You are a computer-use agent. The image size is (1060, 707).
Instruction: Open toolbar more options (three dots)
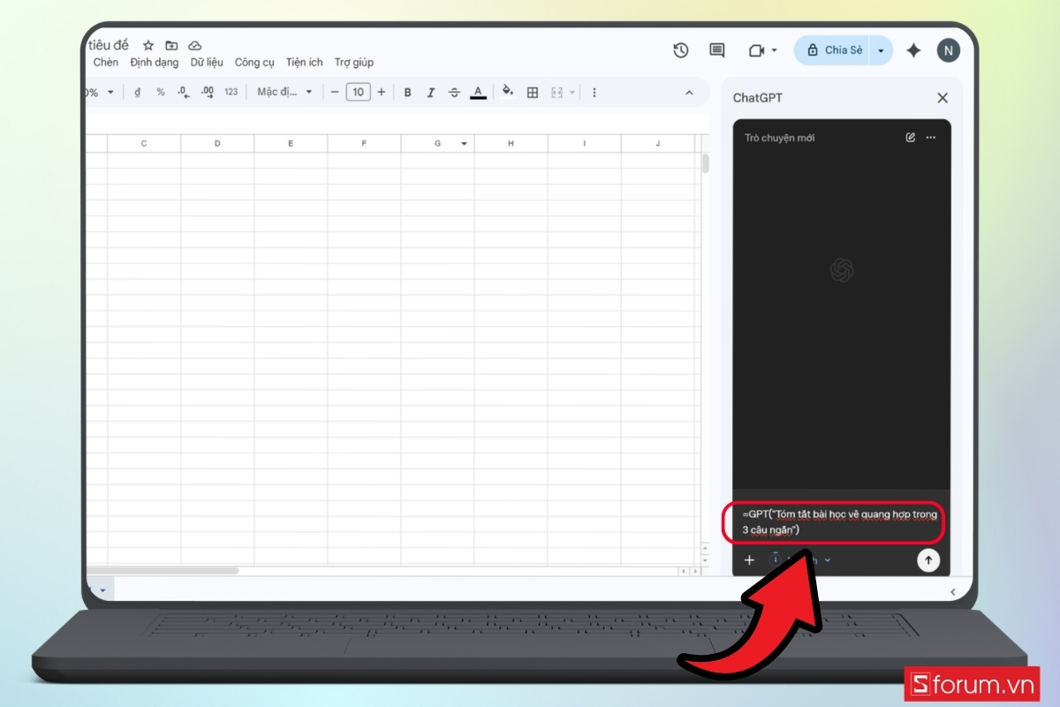(x=594, y=92)
